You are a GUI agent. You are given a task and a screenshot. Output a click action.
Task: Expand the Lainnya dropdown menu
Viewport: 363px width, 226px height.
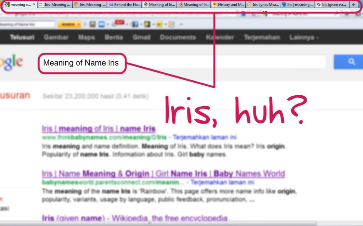(304, 37)
